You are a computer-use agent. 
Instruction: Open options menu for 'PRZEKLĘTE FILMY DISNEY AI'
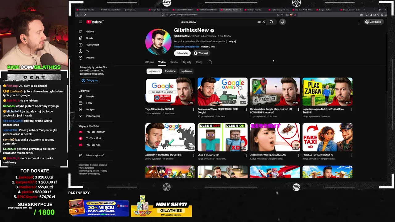[x=351, y=155]
